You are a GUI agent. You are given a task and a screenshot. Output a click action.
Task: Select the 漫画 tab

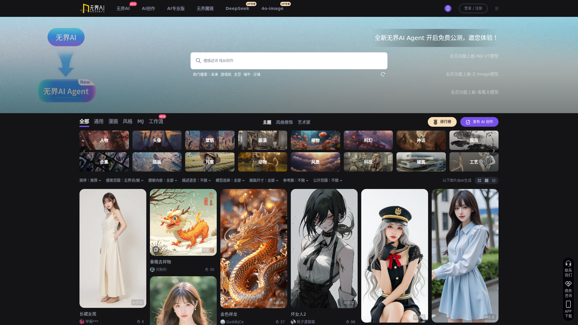[113, 122]
